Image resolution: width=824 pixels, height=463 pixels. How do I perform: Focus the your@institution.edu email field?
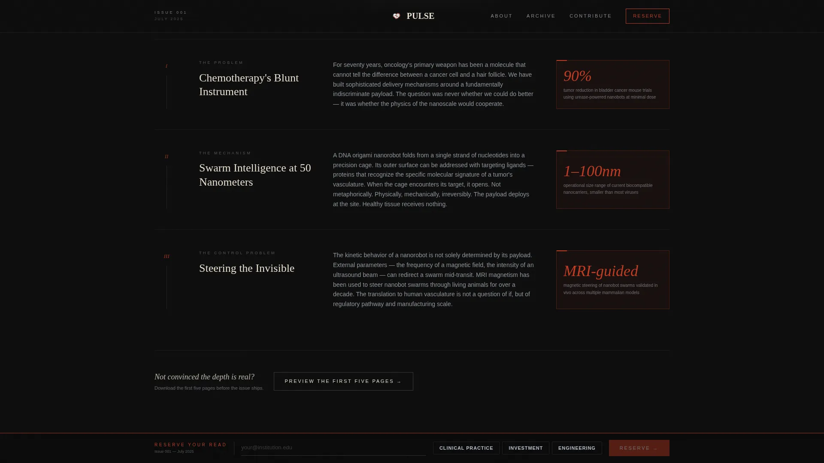click(x=333, y=448)
